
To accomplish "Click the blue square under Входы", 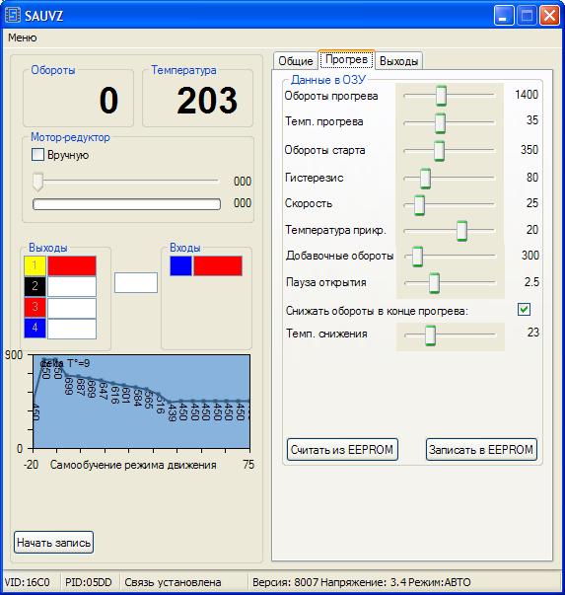I will (x=180, y=265).
